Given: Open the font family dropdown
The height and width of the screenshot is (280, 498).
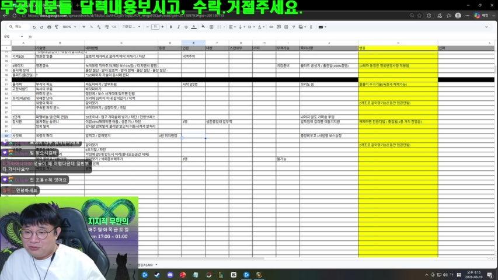Looking at the screenshot, I should tap(131, 27).
